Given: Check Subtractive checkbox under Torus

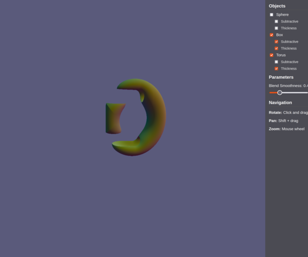Looking at the screenshot, I should click(276, 62).
